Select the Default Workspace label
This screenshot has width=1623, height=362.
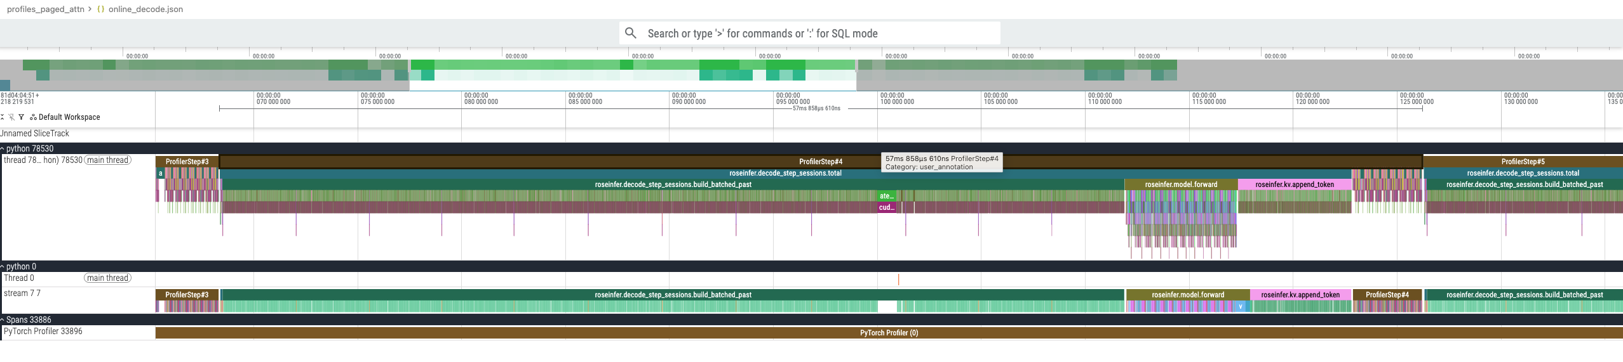click(69, 117)
